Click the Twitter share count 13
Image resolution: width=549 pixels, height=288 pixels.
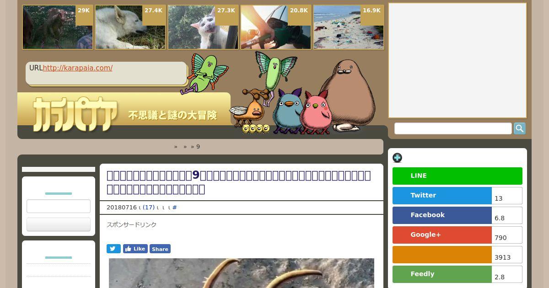pos(507,196)
